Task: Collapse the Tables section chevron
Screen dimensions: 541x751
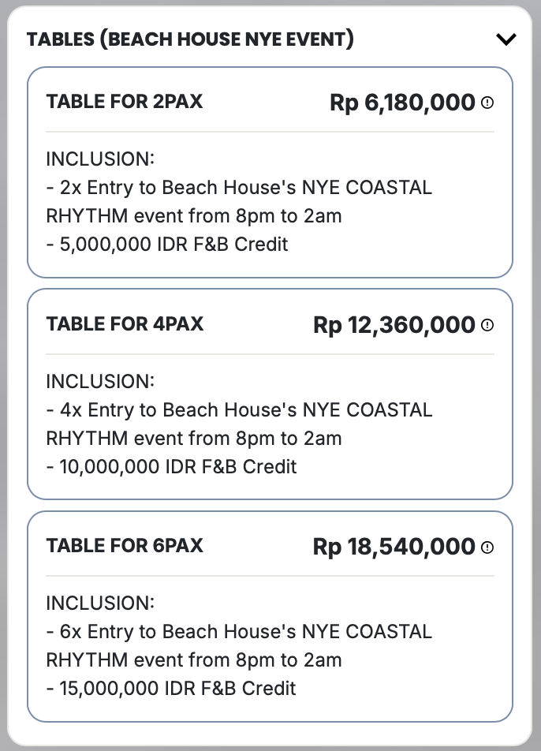Action: pyautogui.click(x=506, y=39)
